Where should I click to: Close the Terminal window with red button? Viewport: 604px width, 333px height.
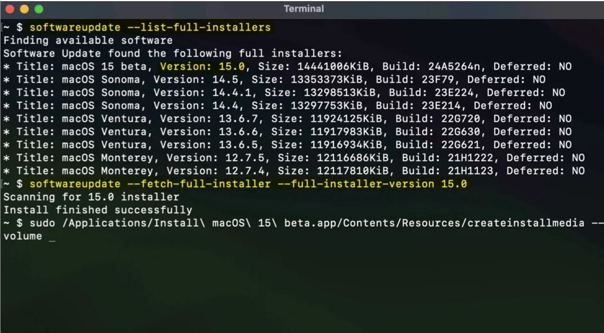(10, 9)
